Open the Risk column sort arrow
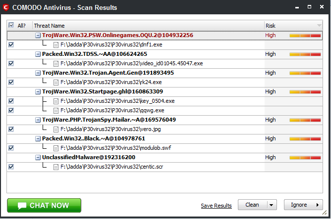Image resolution: width=331 pixels, height=219 pixels. pyautogui.click(x=319, y=26)
